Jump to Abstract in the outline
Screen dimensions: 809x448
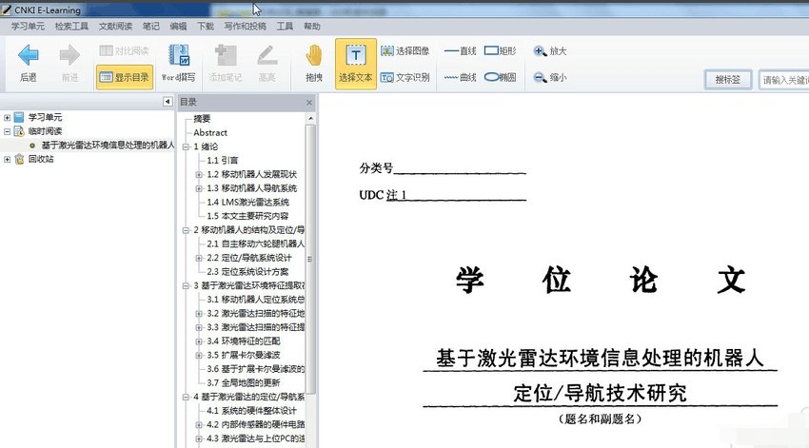[x=210, y=132]
